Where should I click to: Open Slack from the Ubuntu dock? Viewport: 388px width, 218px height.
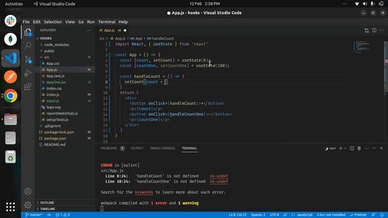click(x=10, y=21)
